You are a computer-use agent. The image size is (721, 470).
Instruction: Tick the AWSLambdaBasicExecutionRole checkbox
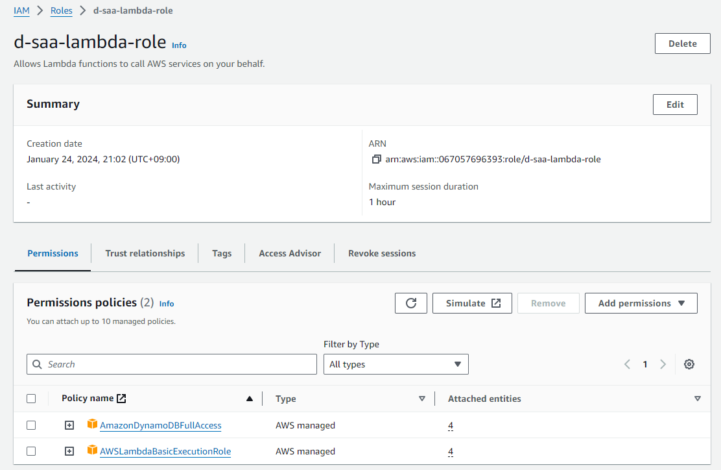pyautogui.click(x=31, y=451)
